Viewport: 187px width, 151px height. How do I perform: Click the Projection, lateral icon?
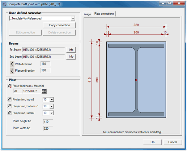tap(9, 113)
